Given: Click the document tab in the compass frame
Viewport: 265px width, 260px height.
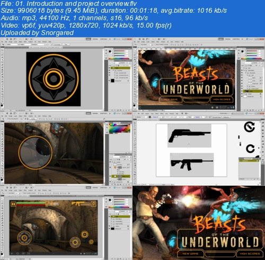Looking at the screenshot, I should pos(45,47).
